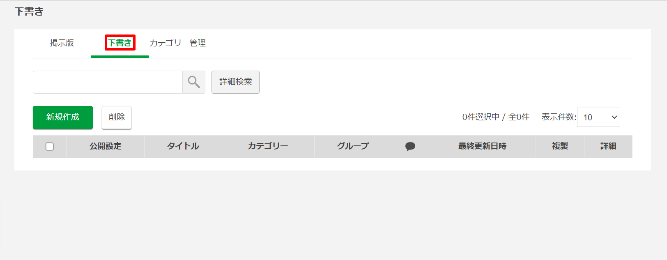
Task: Focus the search text field
Action: [x=108, y=82]
